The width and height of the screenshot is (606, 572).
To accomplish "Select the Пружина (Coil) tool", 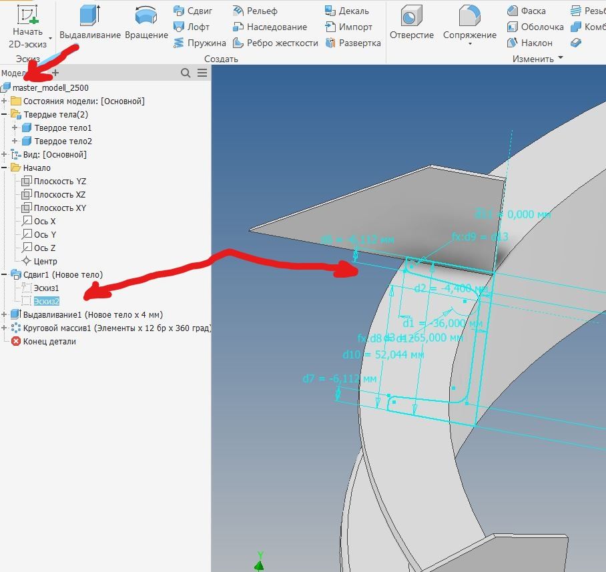I will pos(200,43).
